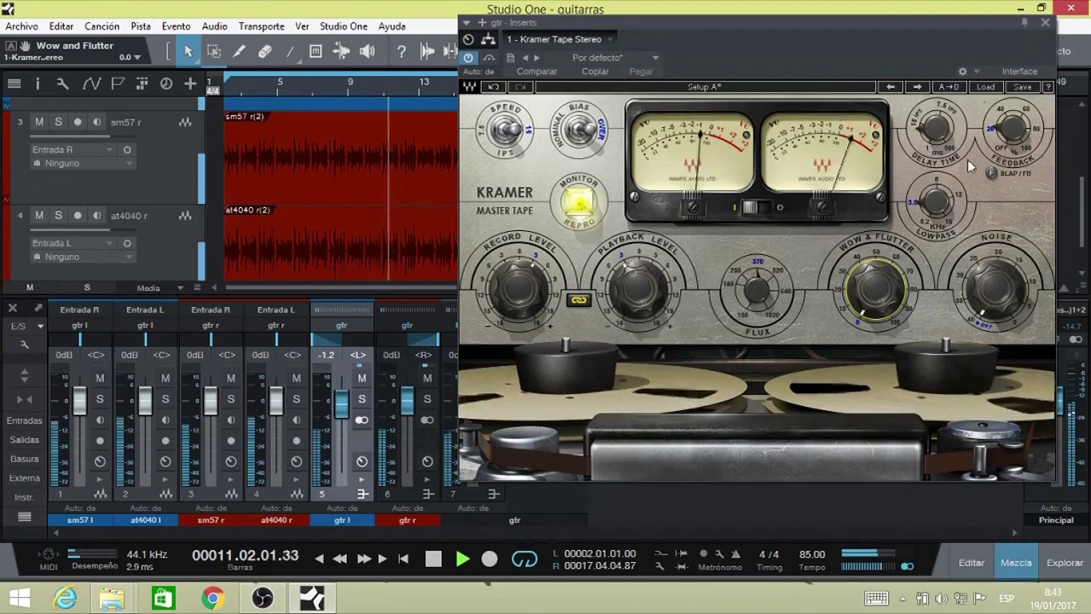Click the Comparar button
The image size is (1091, 614).
pyautogui.click(x=537, y=72)
